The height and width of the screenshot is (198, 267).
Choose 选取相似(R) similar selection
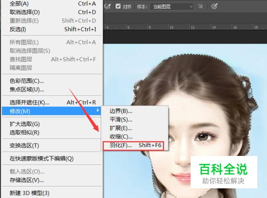pos(52,132)
